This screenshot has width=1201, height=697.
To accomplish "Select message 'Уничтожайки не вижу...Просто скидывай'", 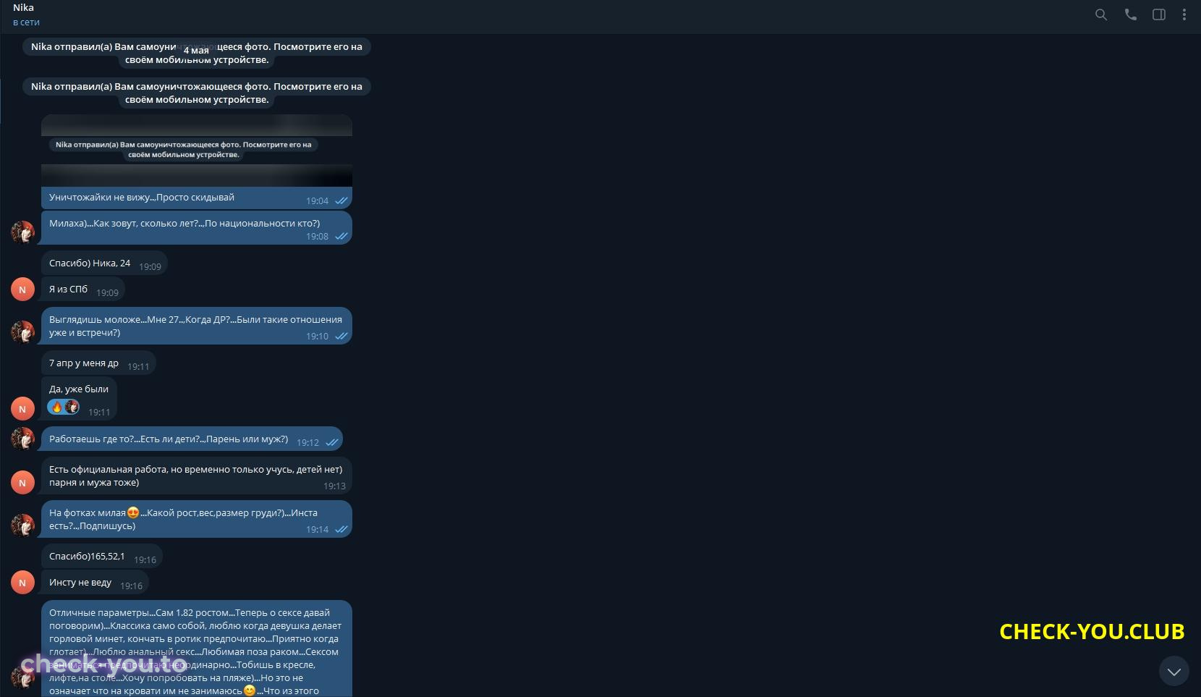I will click(x=142, y=198).
